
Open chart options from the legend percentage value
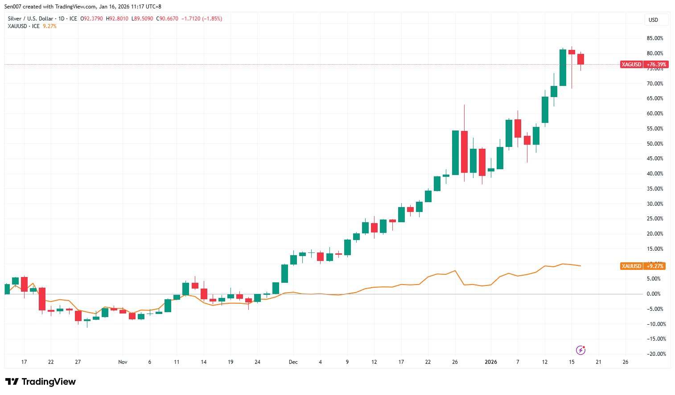[x=49, y=26]
